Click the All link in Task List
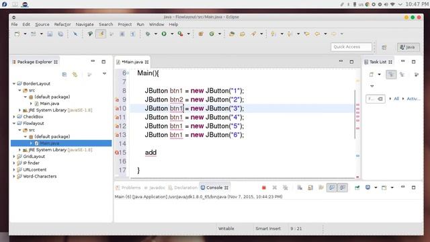 [x=396, y=99]
